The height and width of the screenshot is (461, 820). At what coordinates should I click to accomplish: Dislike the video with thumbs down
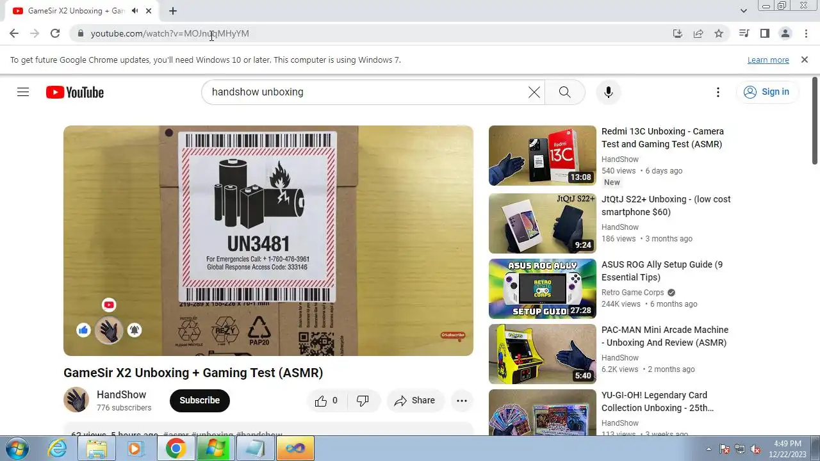[x=363, y=401]
